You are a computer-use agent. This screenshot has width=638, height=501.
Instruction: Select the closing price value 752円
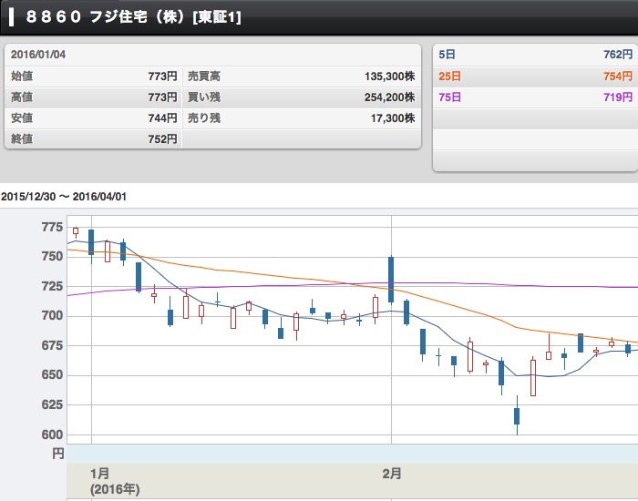163,139
